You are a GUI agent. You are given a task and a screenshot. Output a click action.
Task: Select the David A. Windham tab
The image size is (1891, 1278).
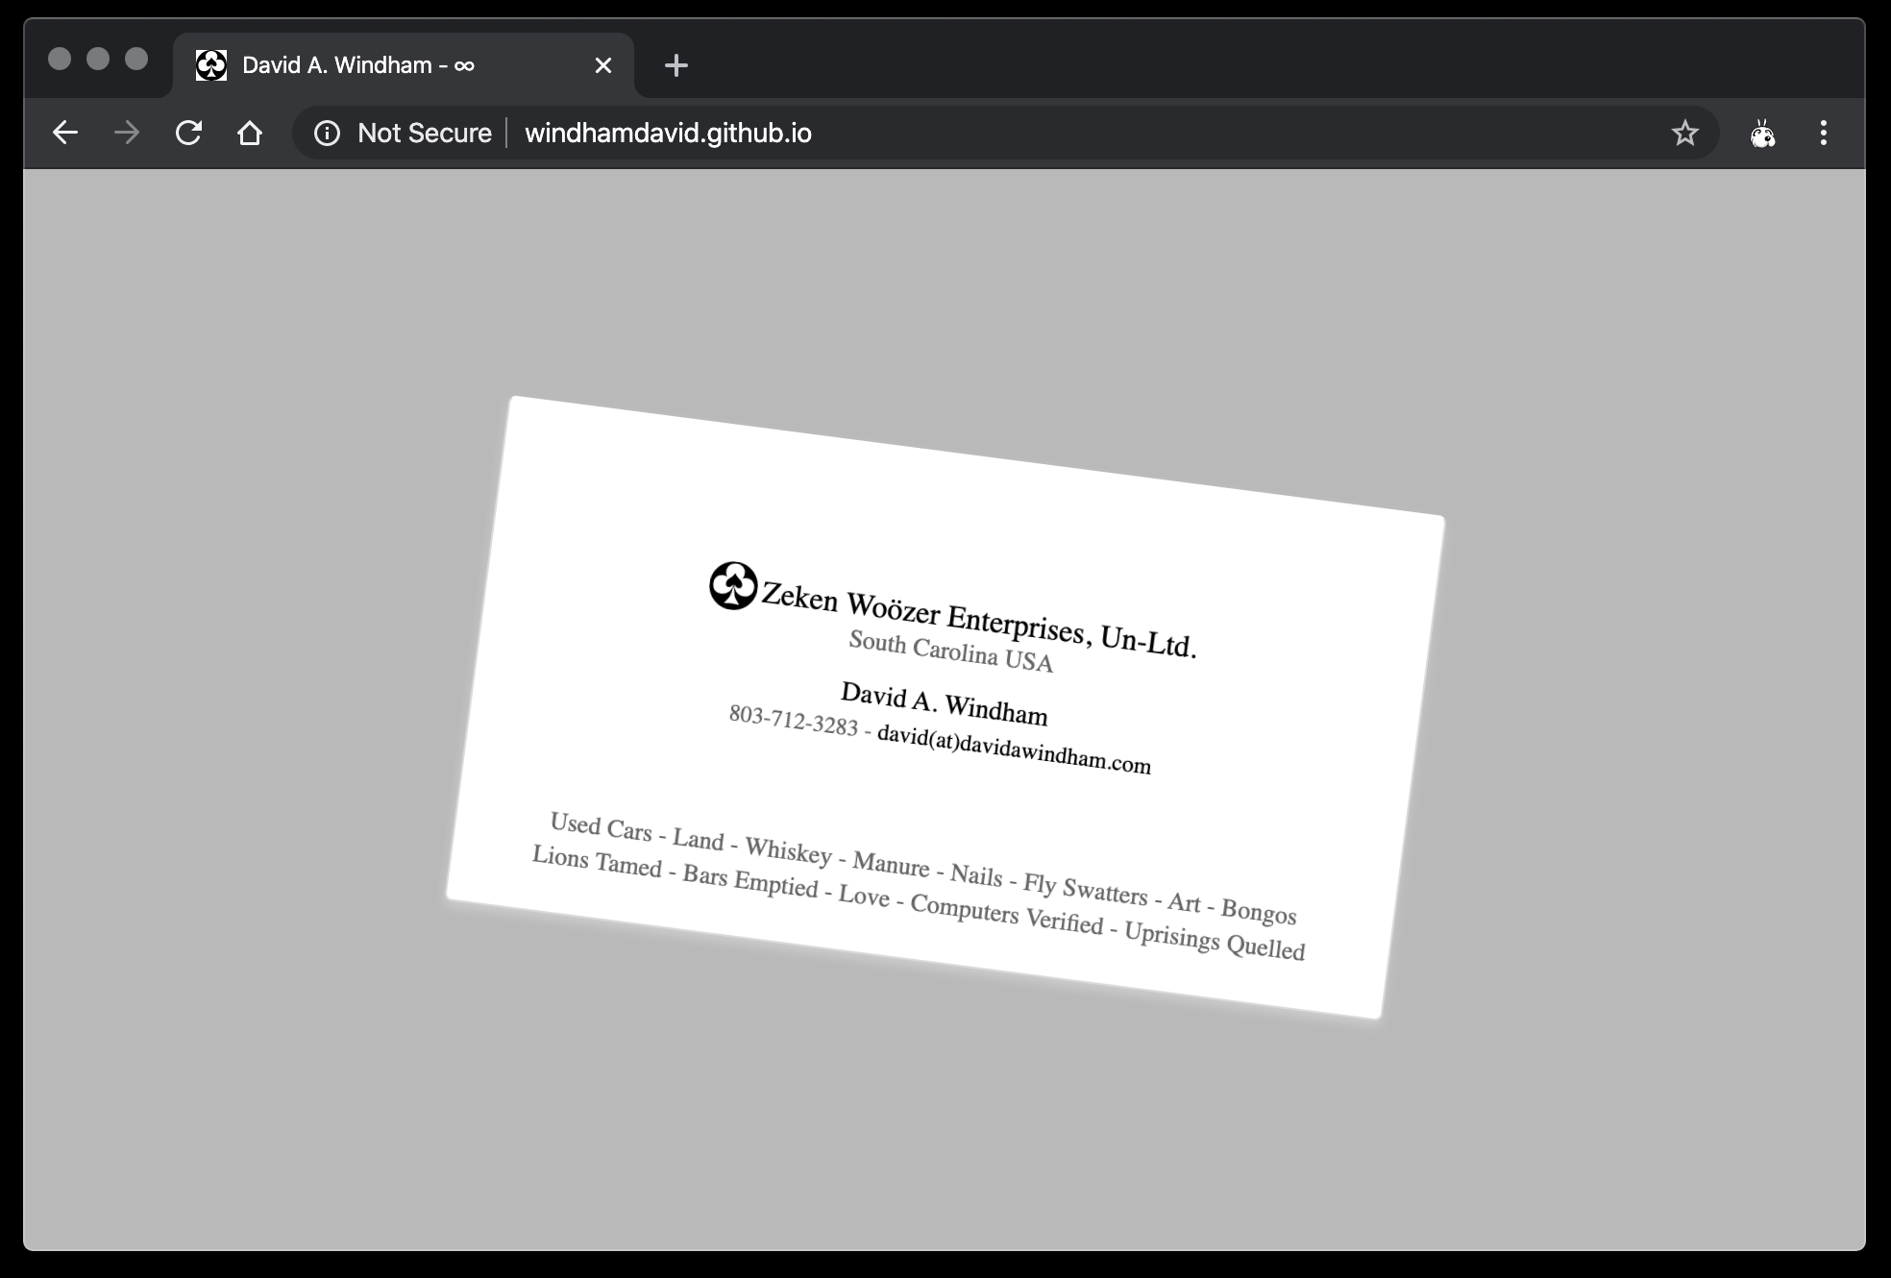(404, 65)
